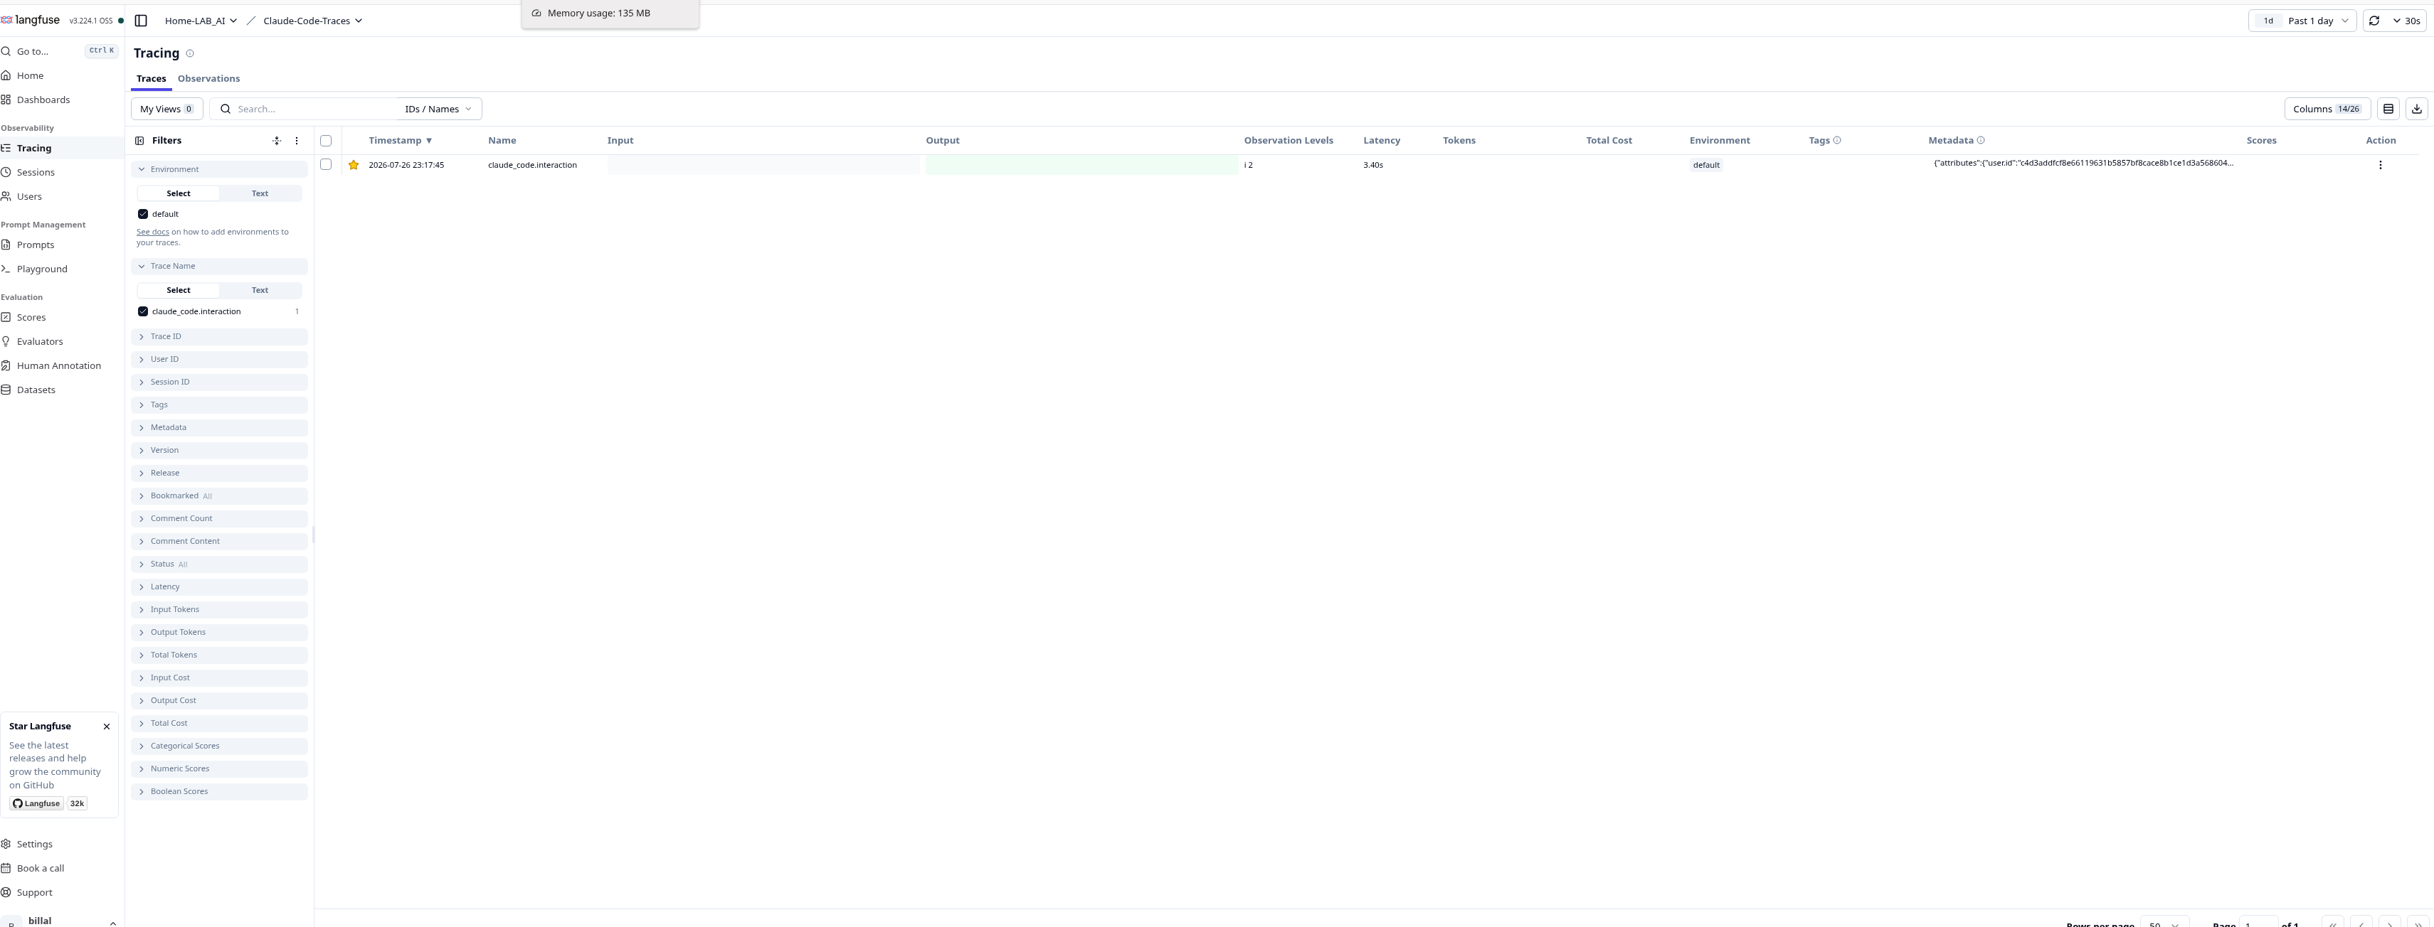Click the refresh icon near 30s

coord(2374,21)
